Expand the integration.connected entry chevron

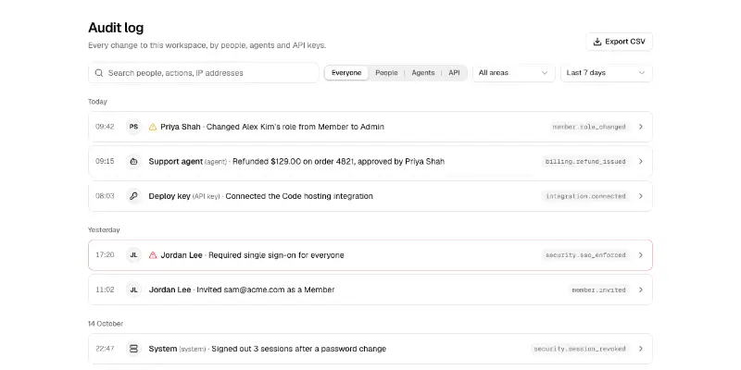coord(641,196)
